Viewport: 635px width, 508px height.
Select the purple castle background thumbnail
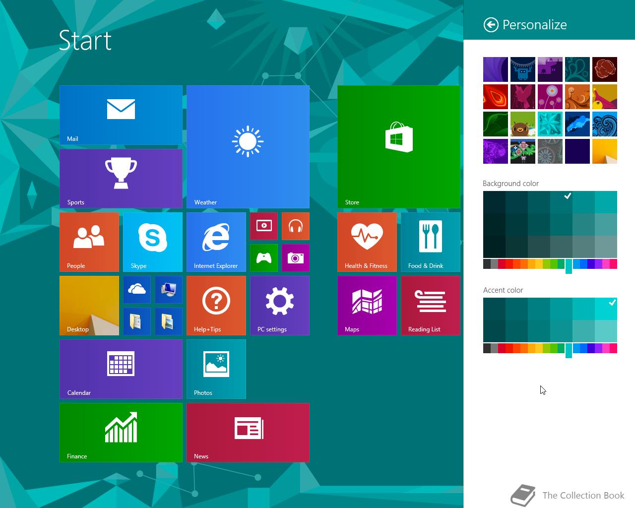tap(550, 69)
